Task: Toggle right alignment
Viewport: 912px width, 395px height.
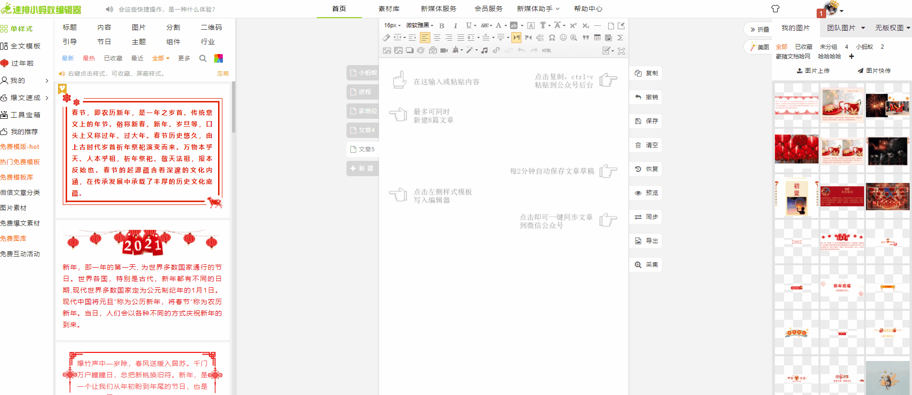Action: click(449, 37)
